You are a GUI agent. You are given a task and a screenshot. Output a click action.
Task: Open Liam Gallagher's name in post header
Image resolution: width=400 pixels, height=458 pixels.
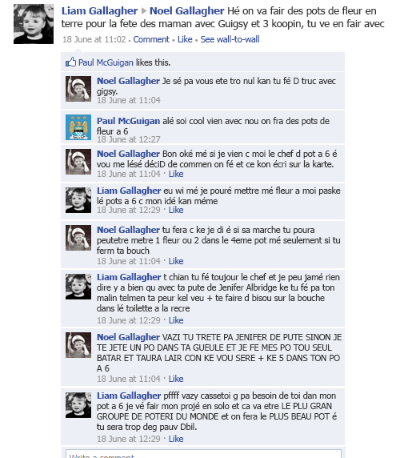(x=99, y=11)
